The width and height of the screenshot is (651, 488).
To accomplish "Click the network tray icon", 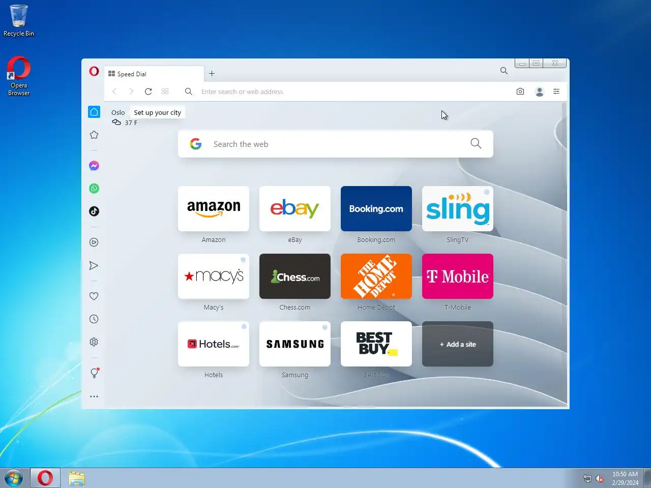I will click(x=587, y=478).
